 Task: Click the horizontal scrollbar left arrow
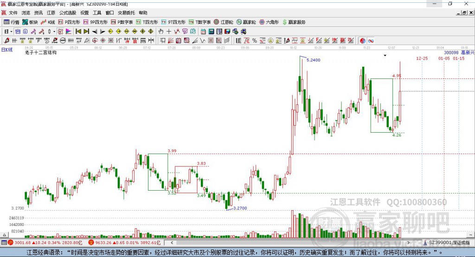click(x=172, y=243)
